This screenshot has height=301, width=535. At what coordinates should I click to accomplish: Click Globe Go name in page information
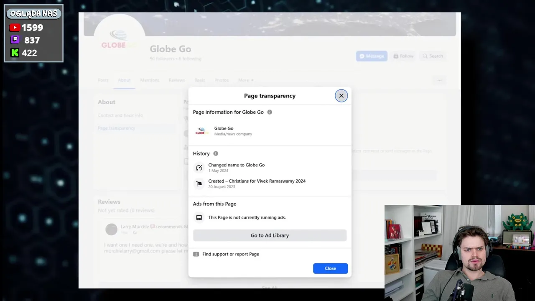(x=224, y=128)
